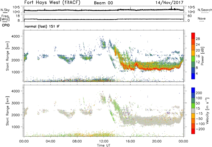The image size is (212, 147).
Task: Click the gray velocity band near 18:00
Action: (x=144, y=121)
